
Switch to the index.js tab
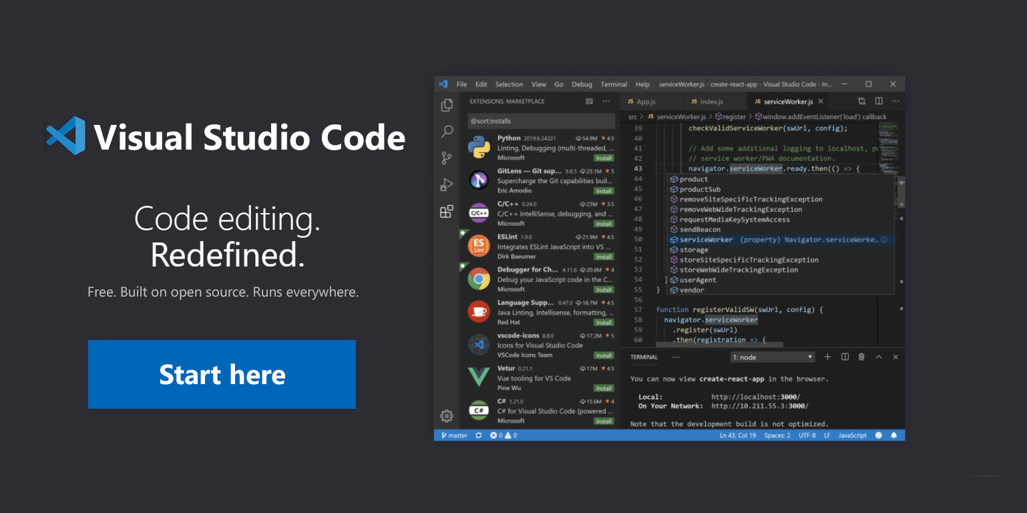[712, 101]
